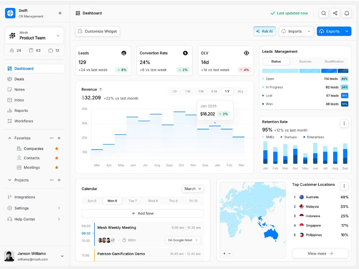Select the 1M revenue range
Screen dimensions: 359x269
click(201, 91)
